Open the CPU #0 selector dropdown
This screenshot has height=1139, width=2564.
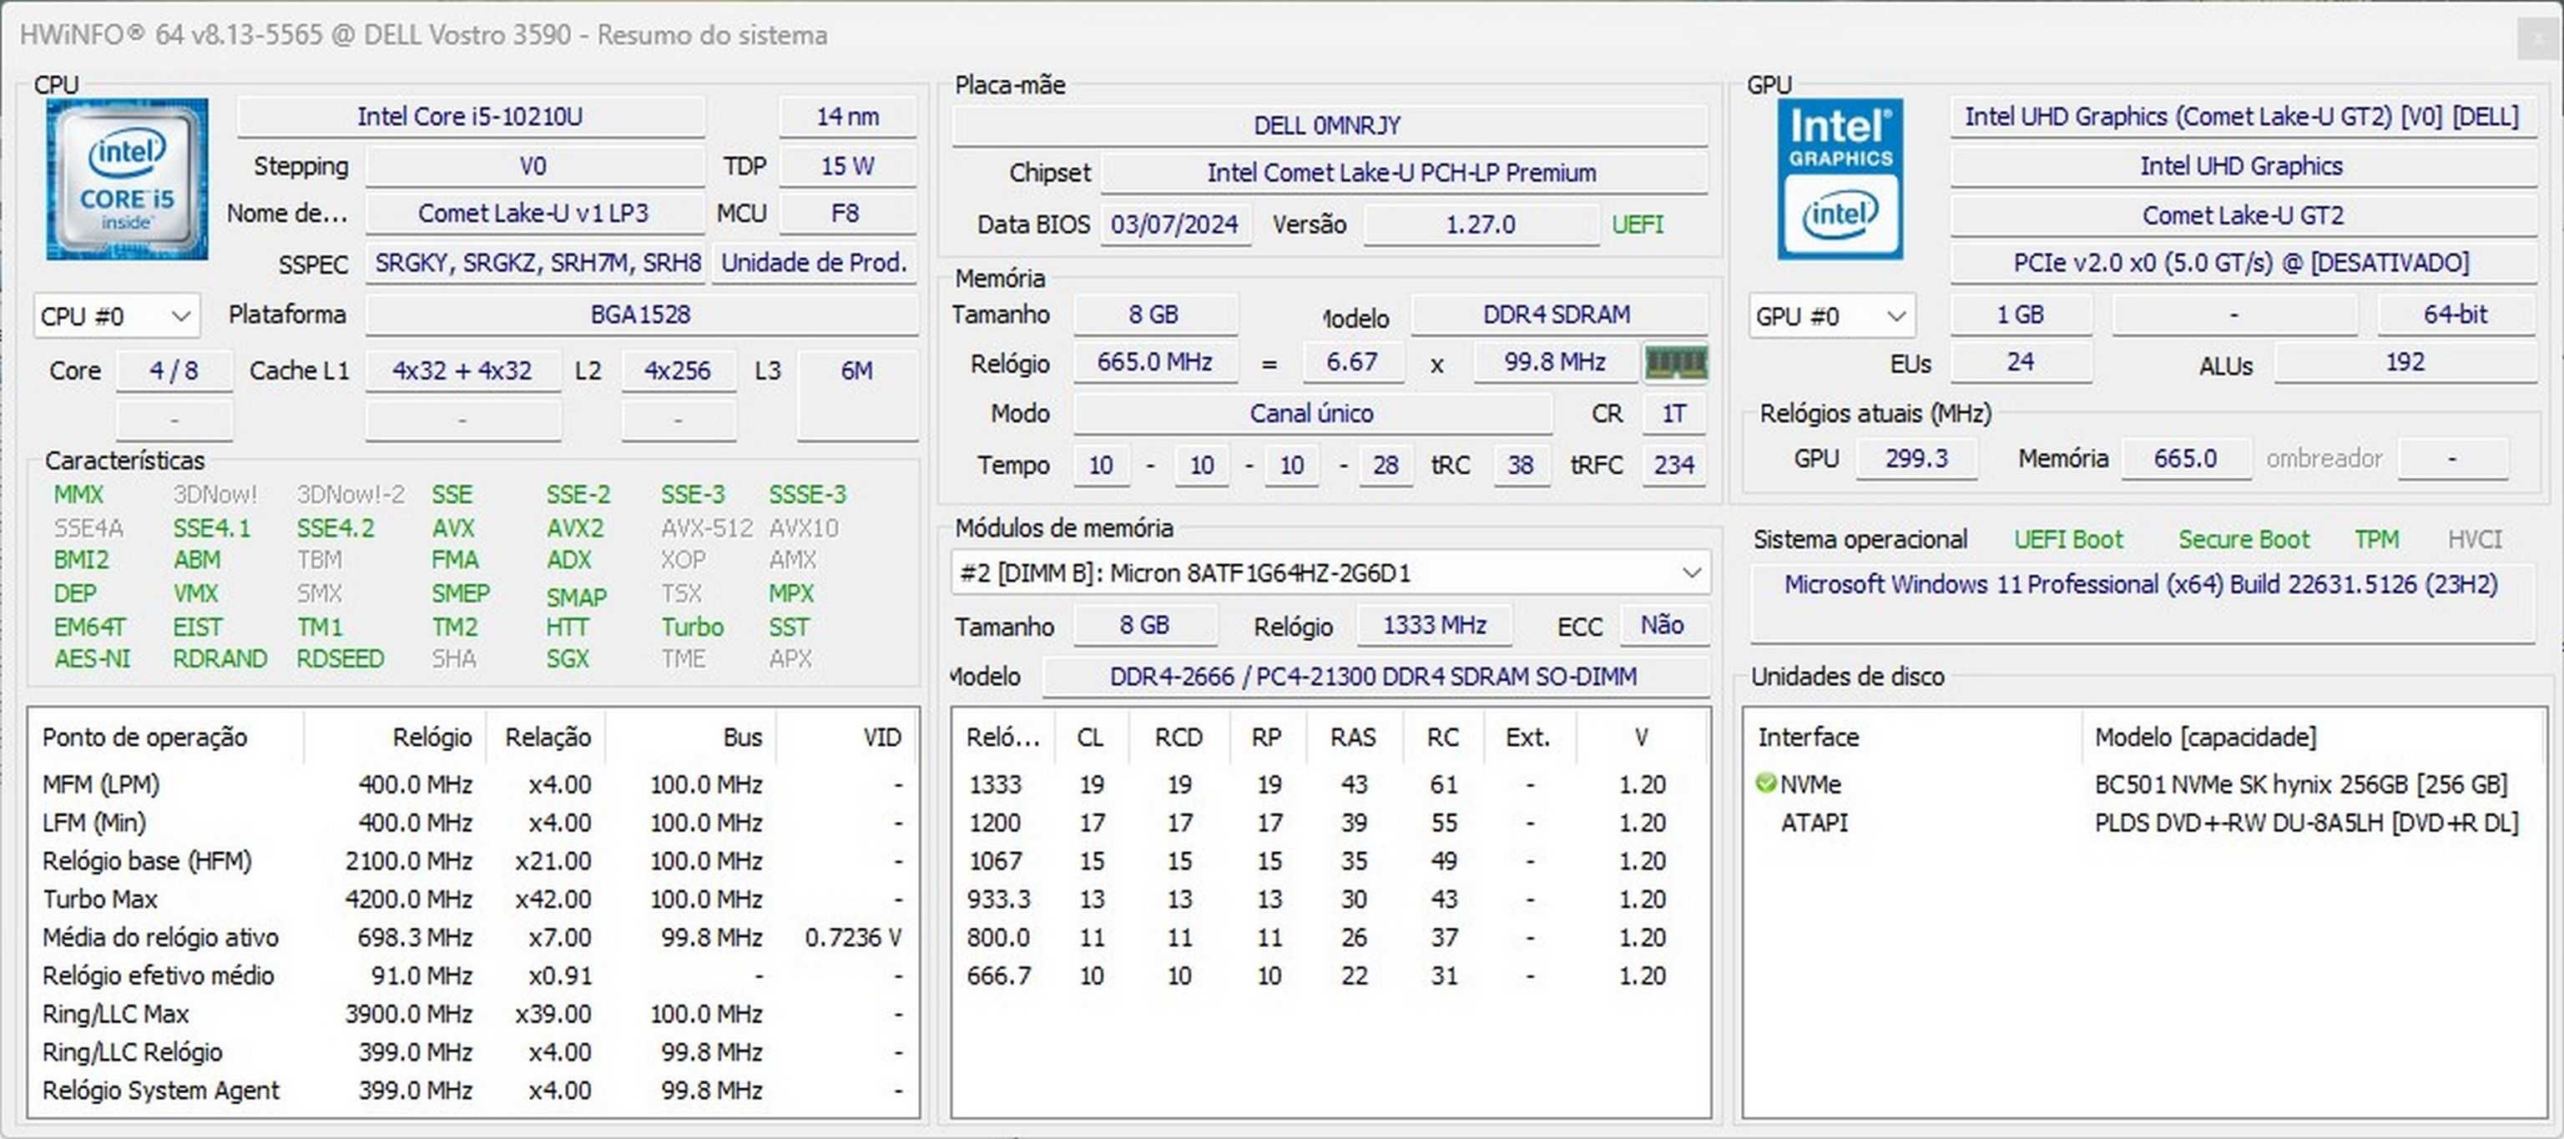117,316
